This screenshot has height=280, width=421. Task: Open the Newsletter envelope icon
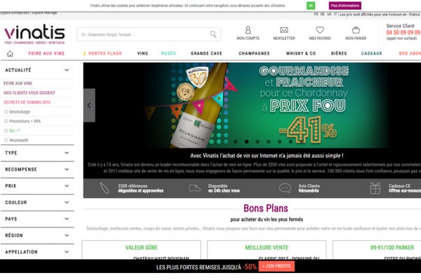(283, 30)
